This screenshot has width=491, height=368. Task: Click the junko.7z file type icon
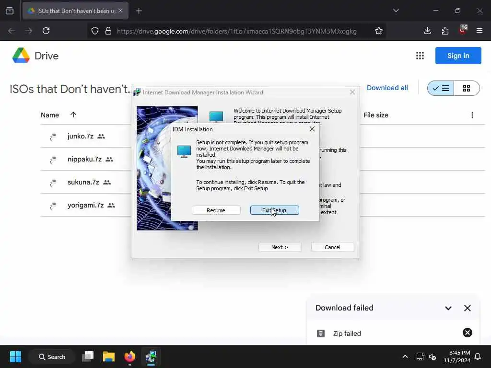(53, 137)
